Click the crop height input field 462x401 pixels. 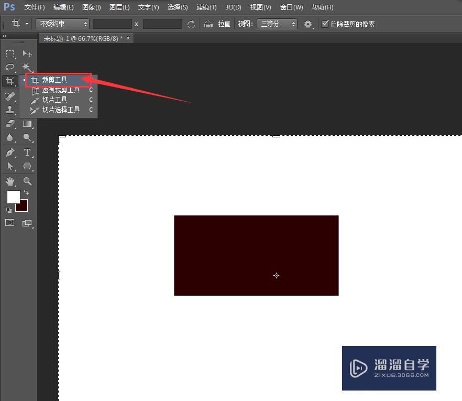click(x=162, y=24)
